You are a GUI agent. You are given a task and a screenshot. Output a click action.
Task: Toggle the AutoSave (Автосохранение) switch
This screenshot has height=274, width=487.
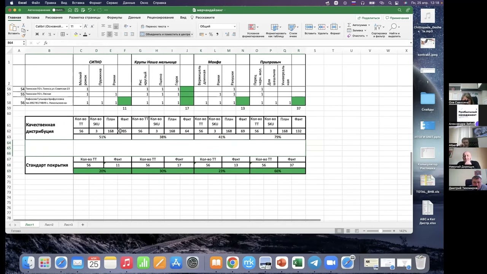tap(58, 10)
